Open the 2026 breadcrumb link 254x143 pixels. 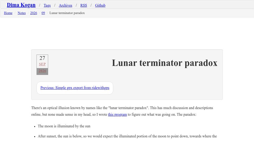coord(34,13)
